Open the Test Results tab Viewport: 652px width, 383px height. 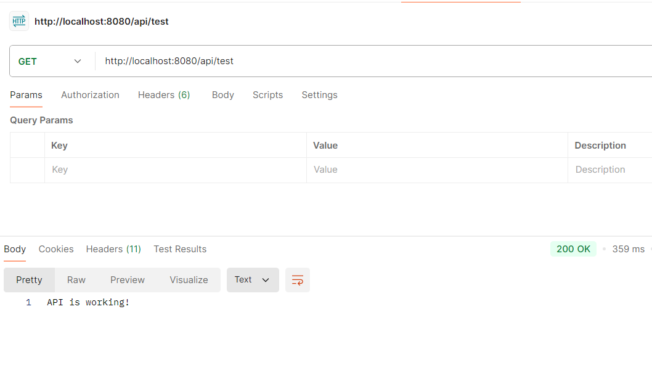pos(180,249)
